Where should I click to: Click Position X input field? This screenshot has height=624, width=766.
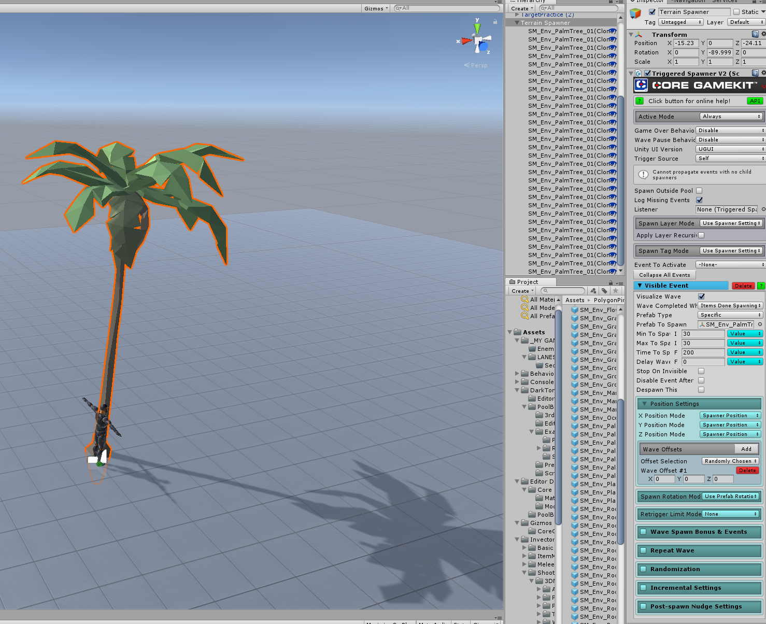(x=686, y=43)
